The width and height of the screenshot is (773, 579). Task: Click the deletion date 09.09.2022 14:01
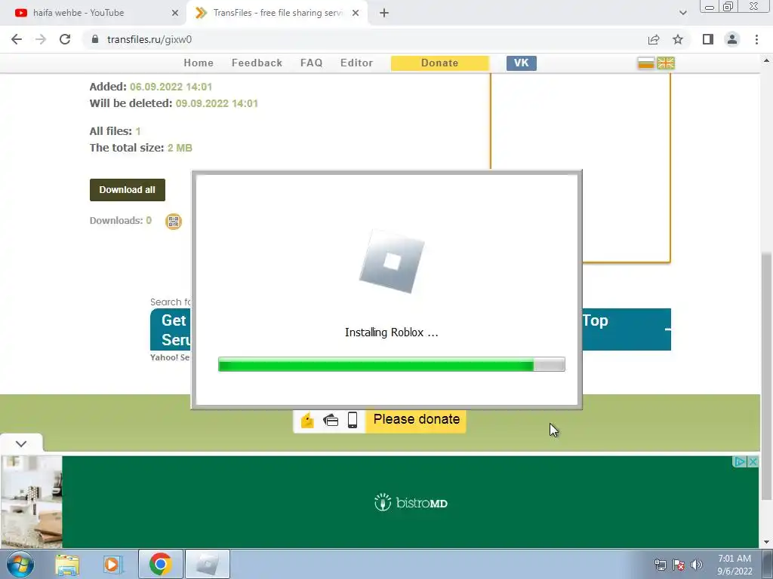[x=217, y=103]
